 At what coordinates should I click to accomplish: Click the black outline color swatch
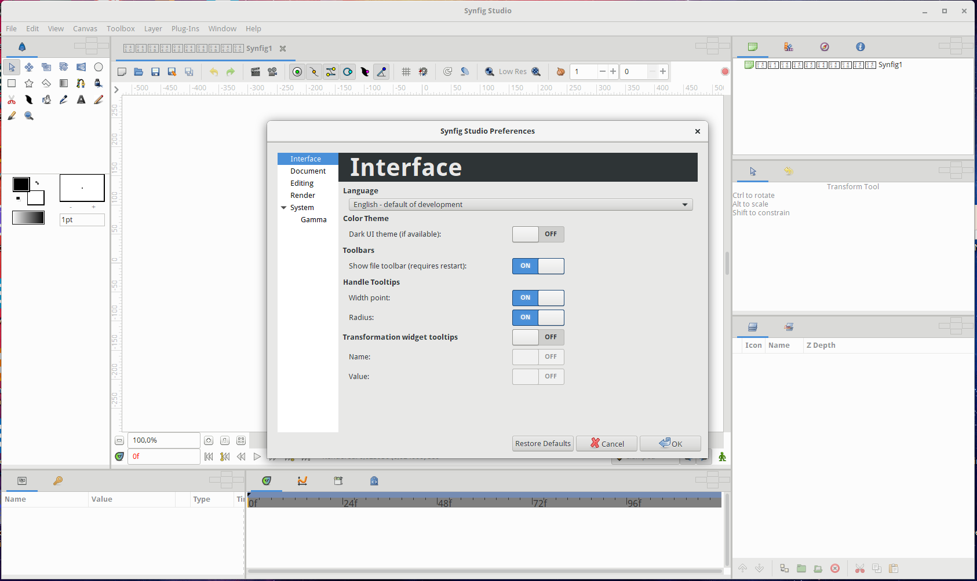tap(21, 184)
